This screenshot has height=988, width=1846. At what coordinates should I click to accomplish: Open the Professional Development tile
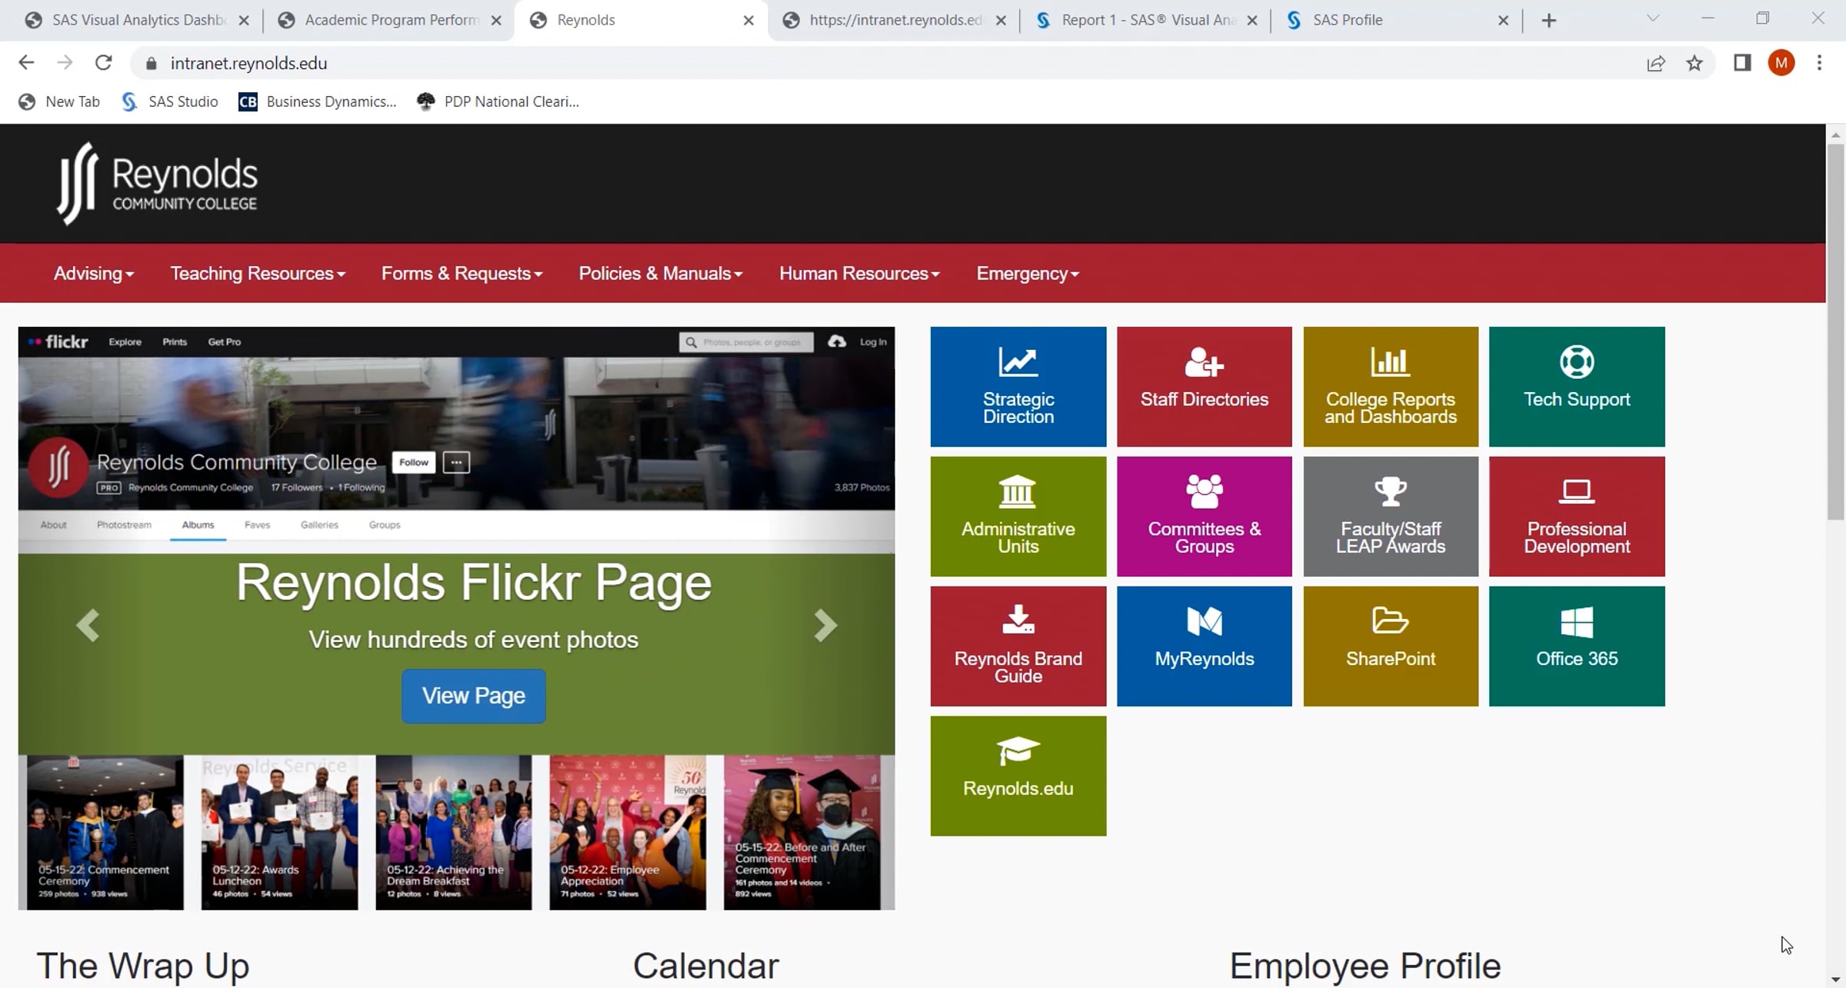pyautogui.click(x=1577, y=516)
